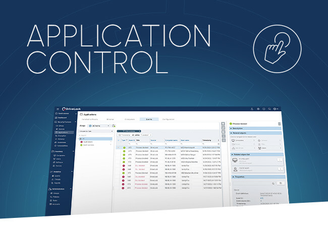Click the search field above the type tree
The width and height of the screenshot is (328, 227).
point(95,135)
